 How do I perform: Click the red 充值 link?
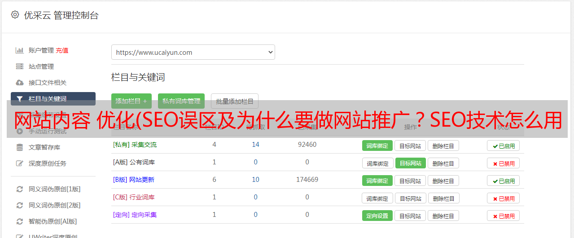[62, 50]
